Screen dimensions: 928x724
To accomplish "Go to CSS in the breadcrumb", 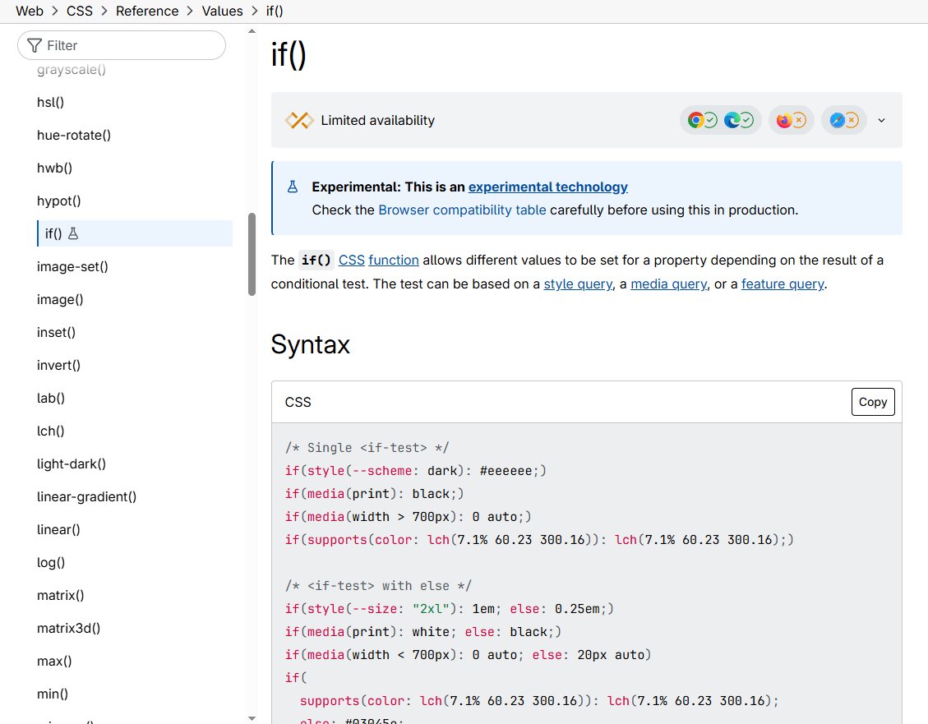I will [x=80, y=12].
